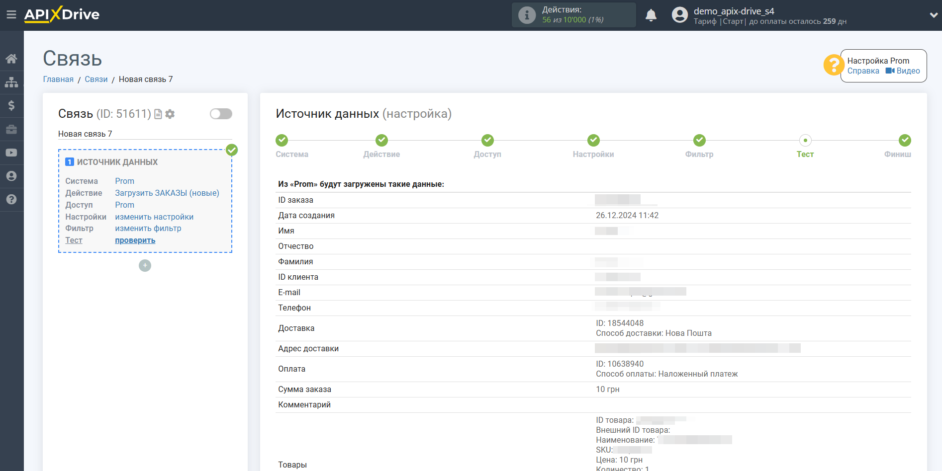Image resolution: width=942 pixels, height=471 pixels.
Task: Select the Адрес доставки row label
Action: point(308,349)
